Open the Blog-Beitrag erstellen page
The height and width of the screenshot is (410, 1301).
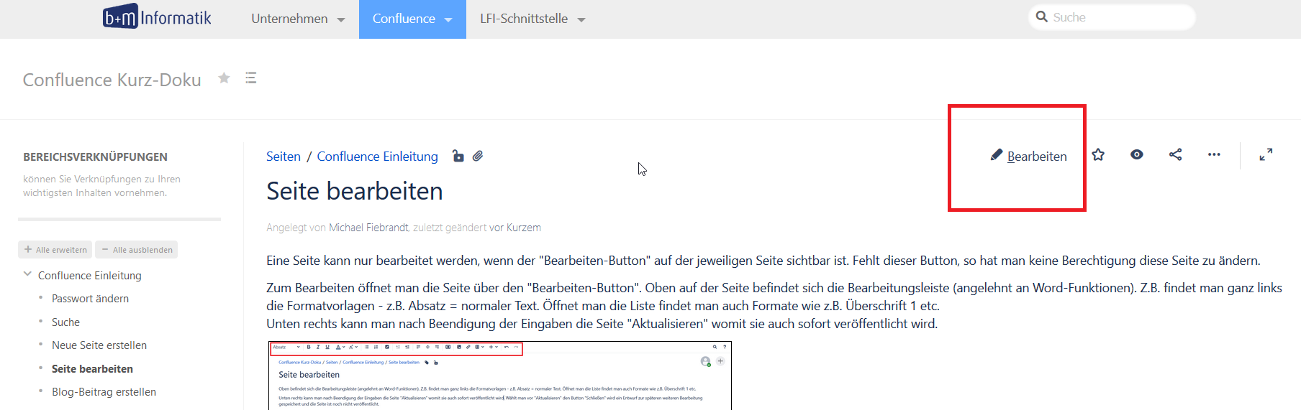[104, 392]
